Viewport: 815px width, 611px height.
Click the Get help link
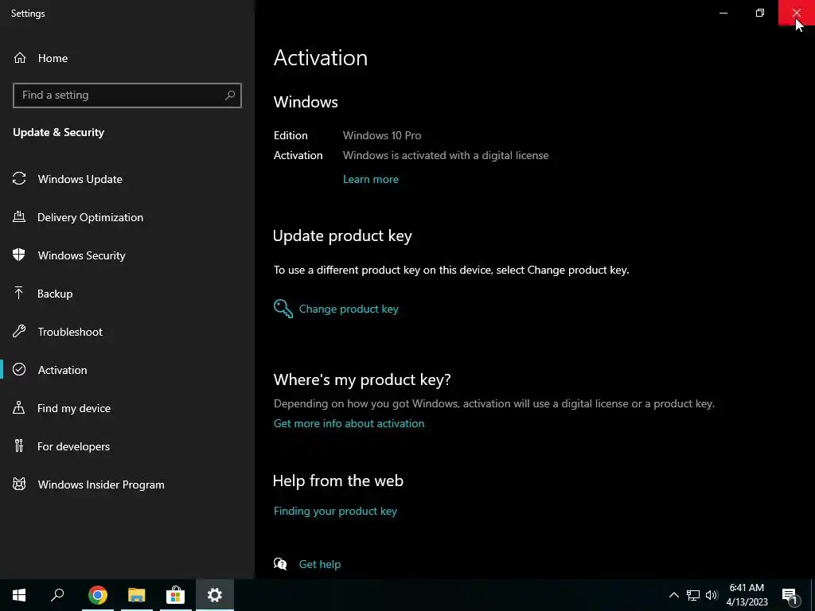pos(320,564)
